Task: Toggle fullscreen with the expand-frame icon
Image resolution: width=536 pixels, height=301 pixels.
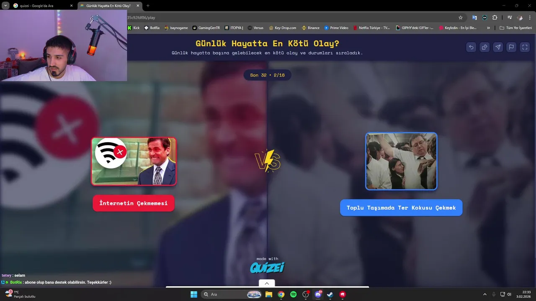Action: 525,47
